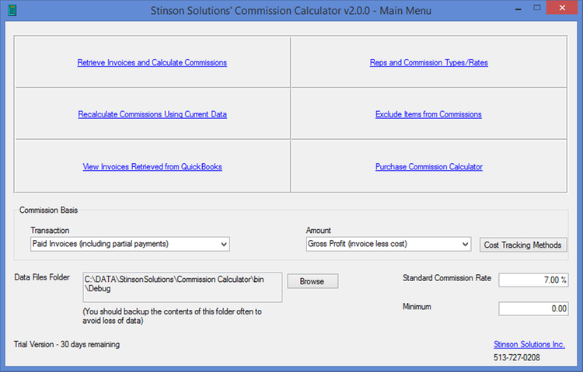583x372 pixels.
Task: Expand the Amount dropdown for Gross Profit
Action: 389,244
